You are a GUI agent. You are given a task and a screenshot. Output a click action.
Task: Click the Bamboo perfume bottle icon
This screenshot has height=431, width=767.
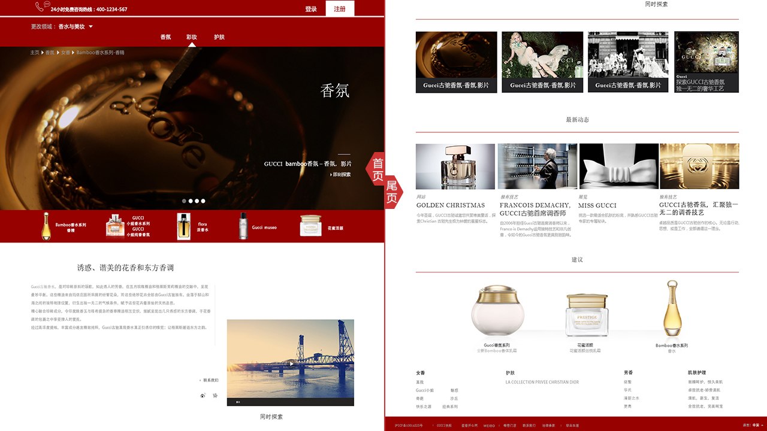[46, 226]
